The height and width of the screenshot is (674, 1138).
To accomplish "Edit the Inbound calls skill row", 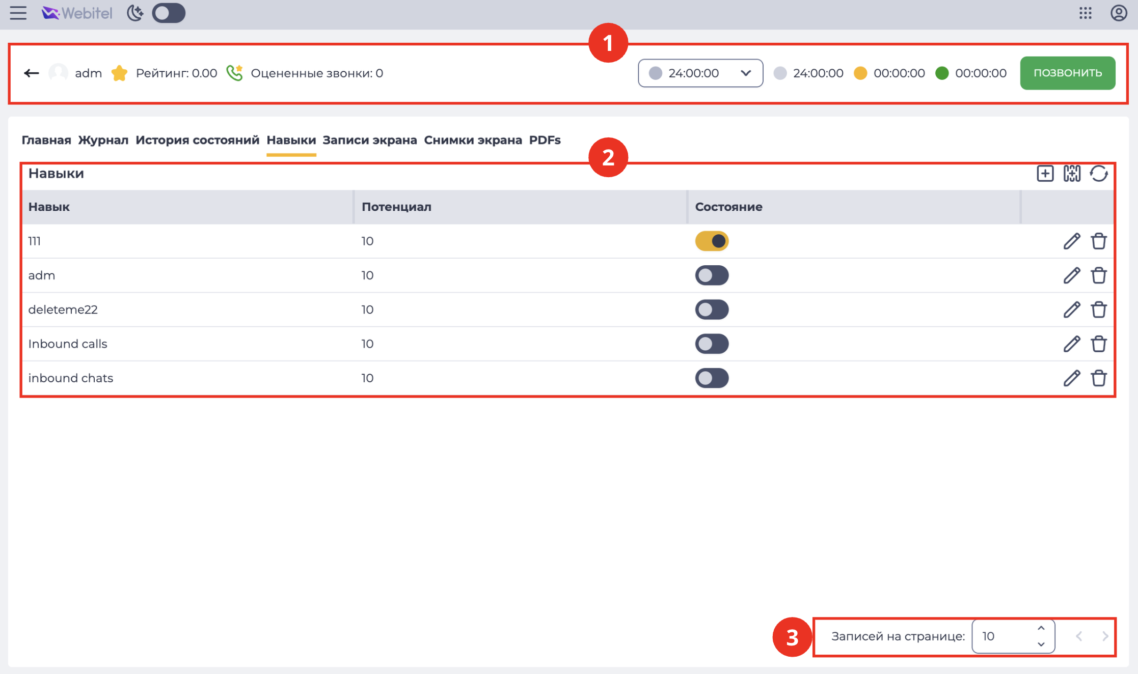I will pos(1072,344).
